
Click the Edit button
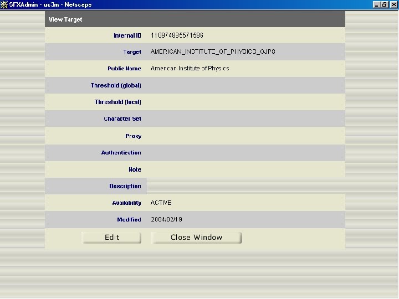point(111,238)
